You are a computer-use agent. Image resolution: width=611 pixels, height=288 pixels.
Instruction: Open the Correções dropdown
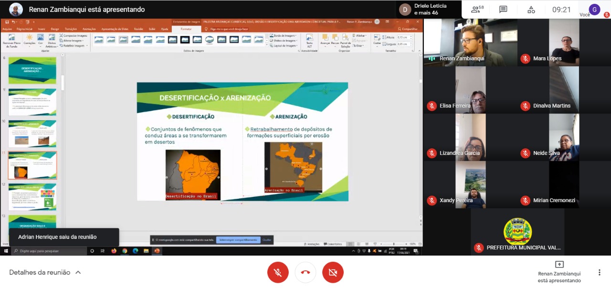pos(30,40)
